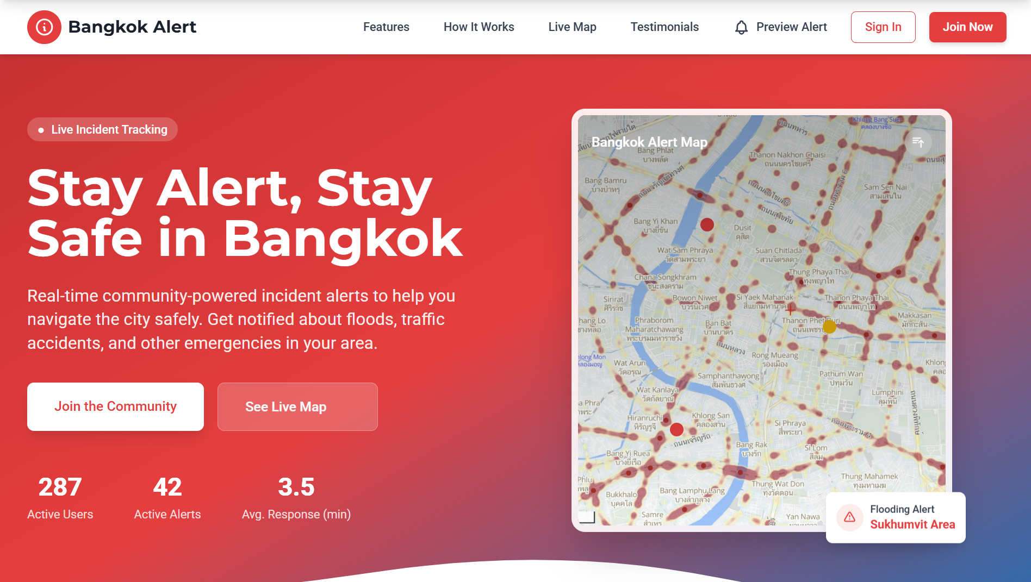Click the Sign In button
1031x582 pixels.
tap(883, 27)
